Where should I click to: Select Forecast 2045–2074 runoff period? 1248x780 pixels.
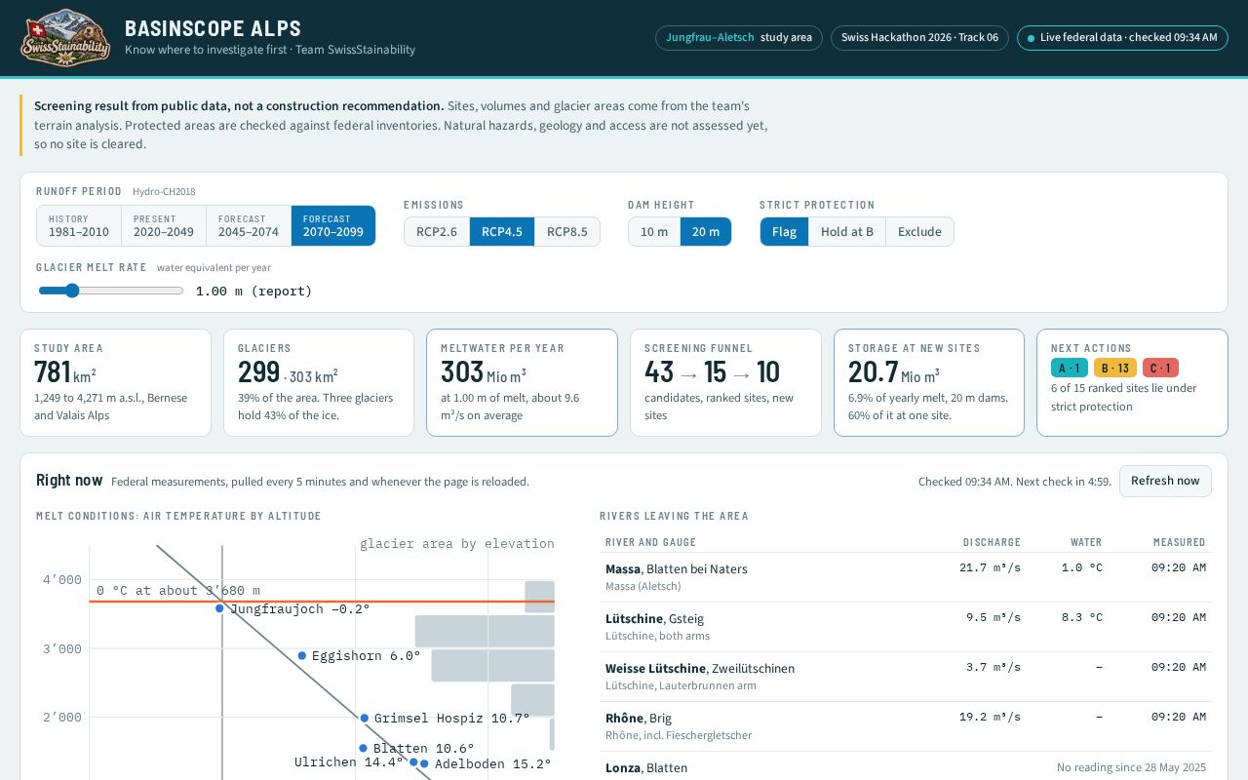[x=249, y=225]
